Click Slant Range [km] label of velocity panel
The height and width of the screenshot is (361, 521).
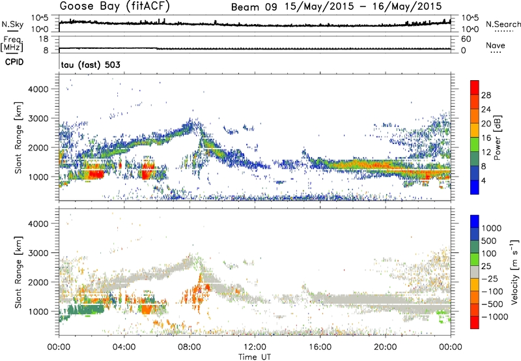tap(19, 272)
